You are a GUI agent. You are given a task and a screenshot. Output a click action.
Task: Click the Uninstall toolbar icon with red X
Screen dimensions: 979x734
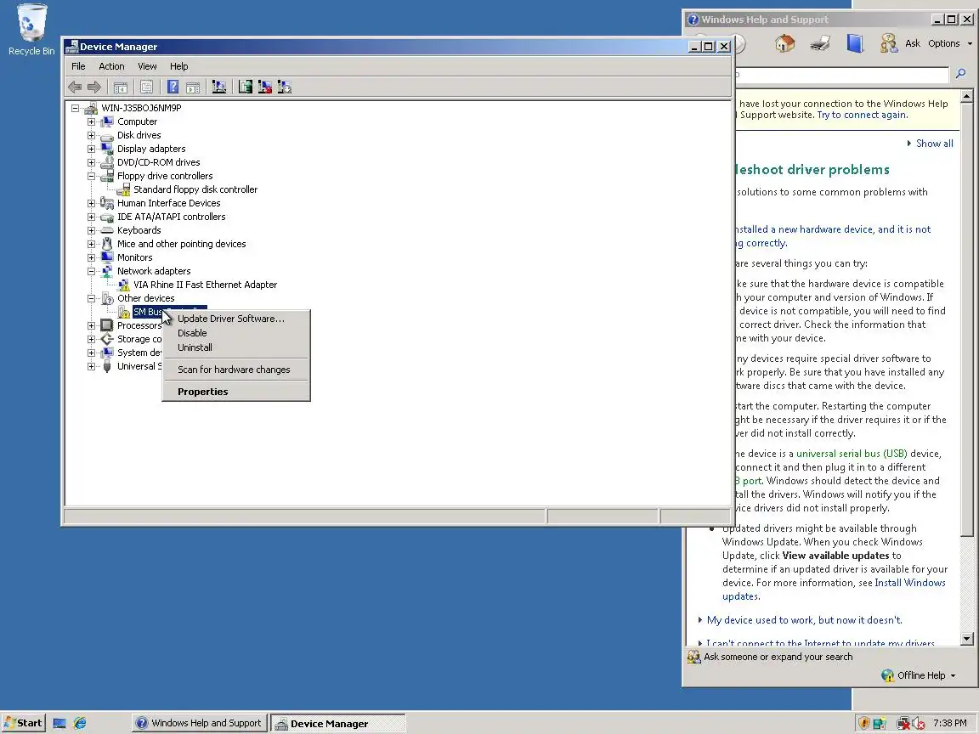[265, 88]
